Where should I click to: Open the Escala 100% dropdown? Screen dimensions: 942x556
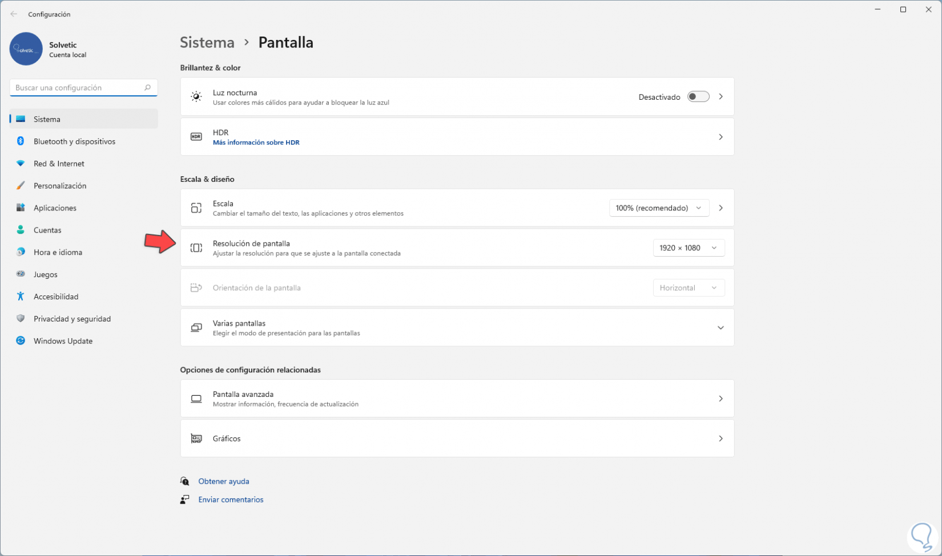[x=659, y=208]
